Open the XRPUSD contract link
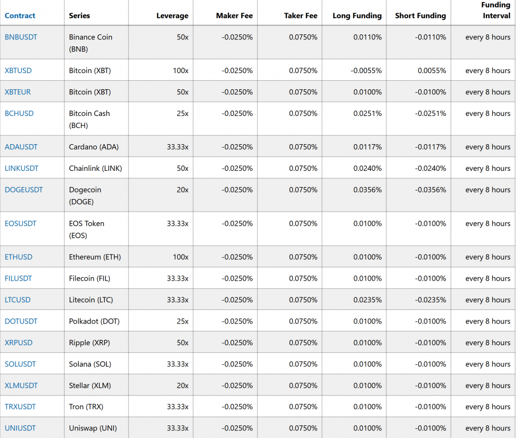Viewport: 516px width, 438px height. click(x=19, y=343)
